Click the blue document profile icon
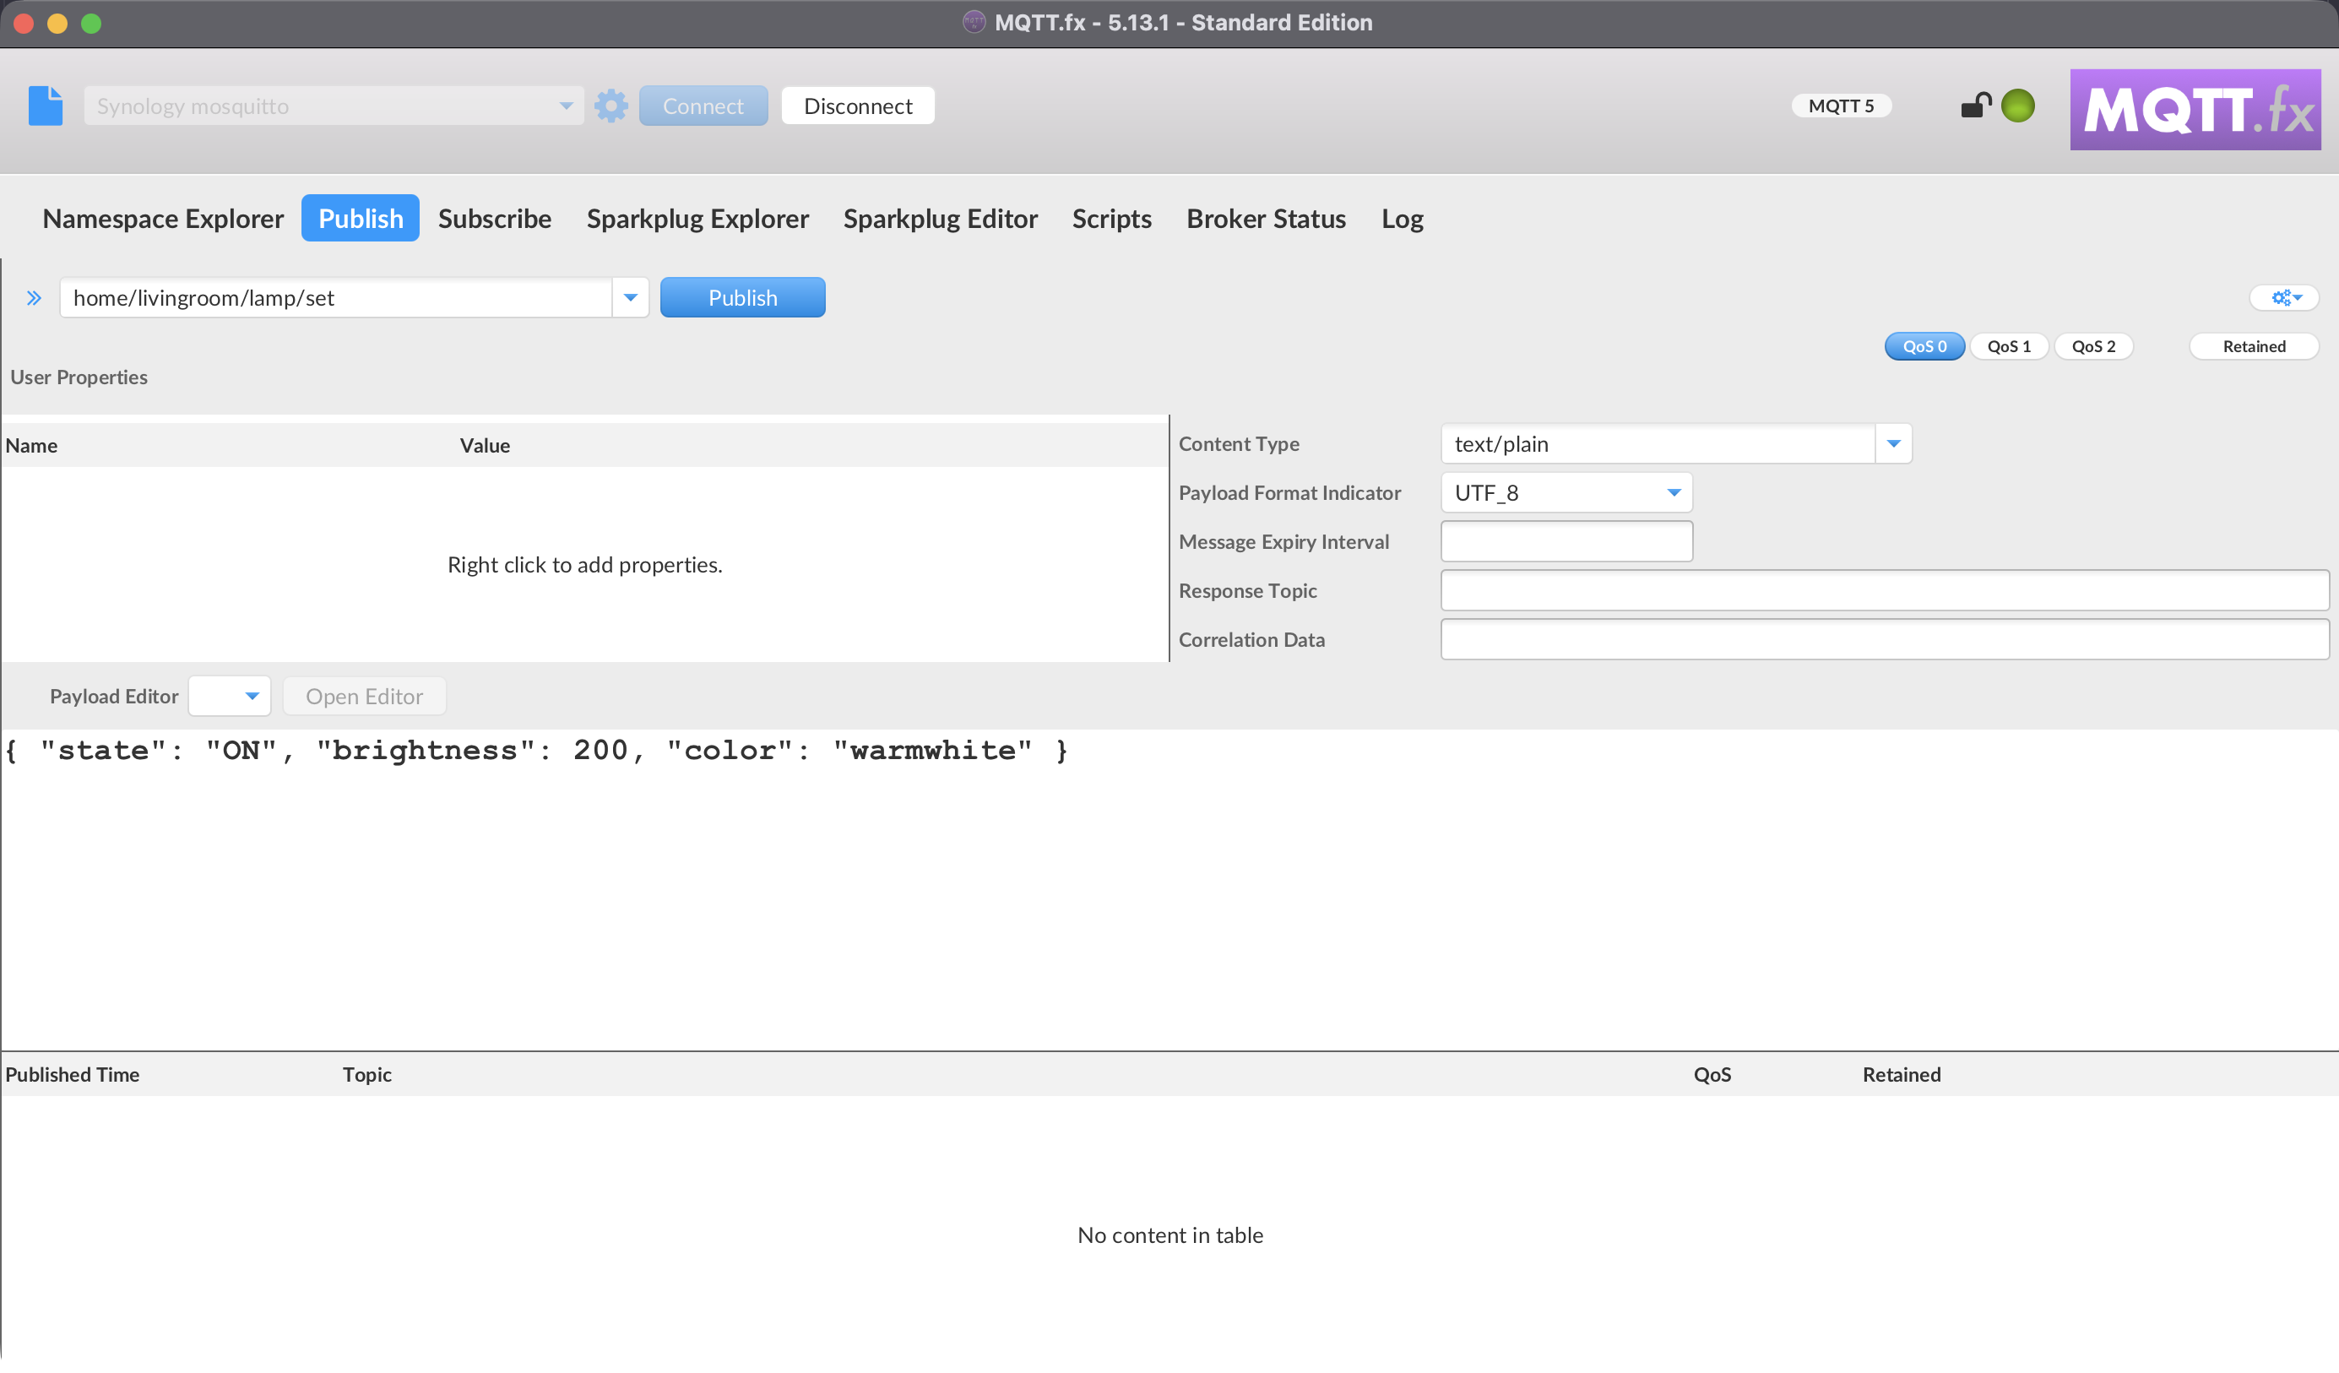2339x1373 pixels. click(46, 106)
